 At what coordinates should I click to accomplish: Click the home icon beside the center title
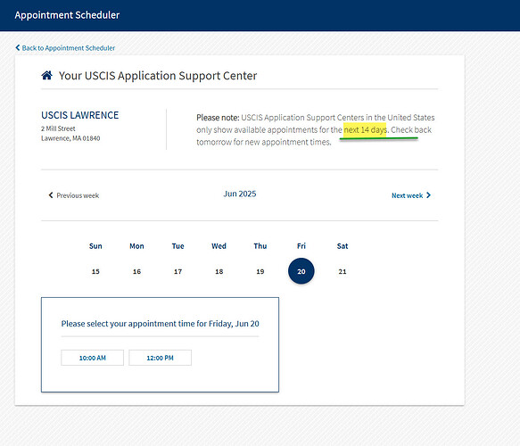pos(46,75)
